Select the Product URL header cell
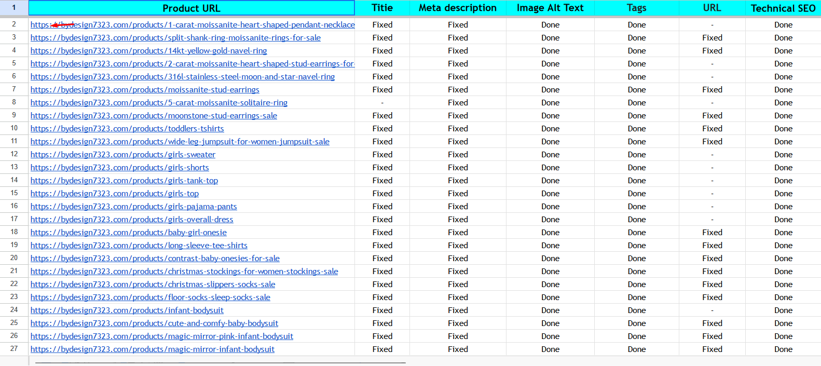Screen dimensions: 821x366 (191, 8)
